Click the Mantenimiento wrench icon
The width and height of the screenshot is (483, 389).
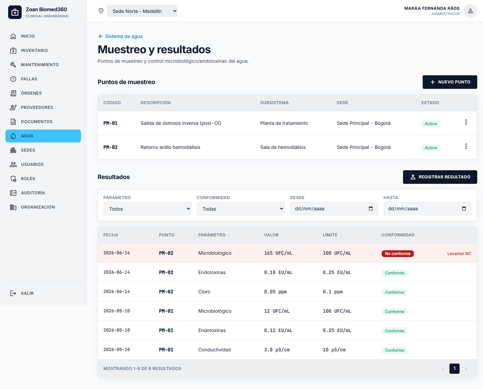point(13,65)
